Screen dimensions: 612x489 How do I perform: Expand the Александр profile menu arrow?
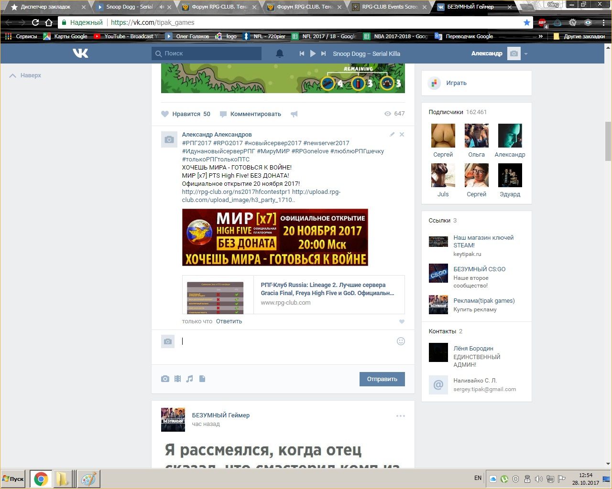[x=526, y=54]
